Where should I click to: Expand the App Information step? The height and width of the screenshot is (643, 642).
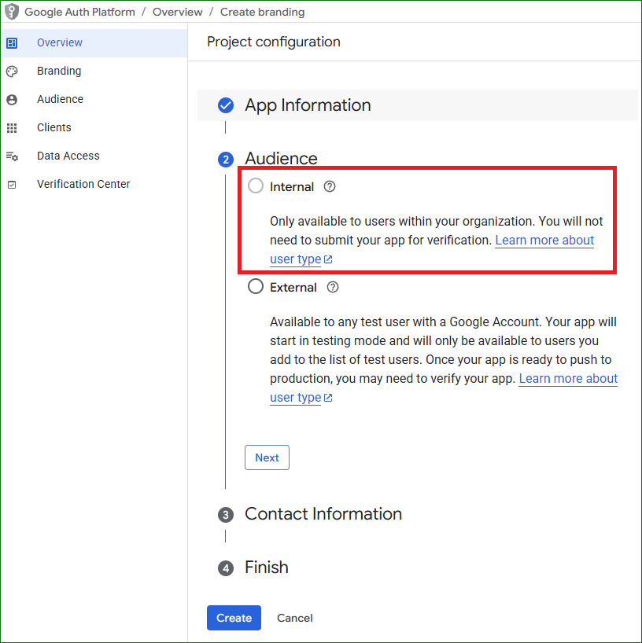tap(308, 105)
